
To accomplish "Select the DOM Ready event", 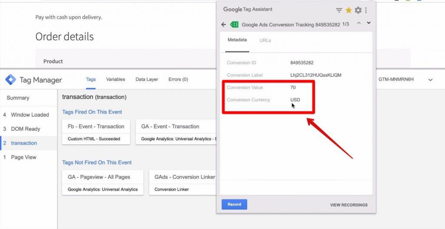I will tap(29, 129).
